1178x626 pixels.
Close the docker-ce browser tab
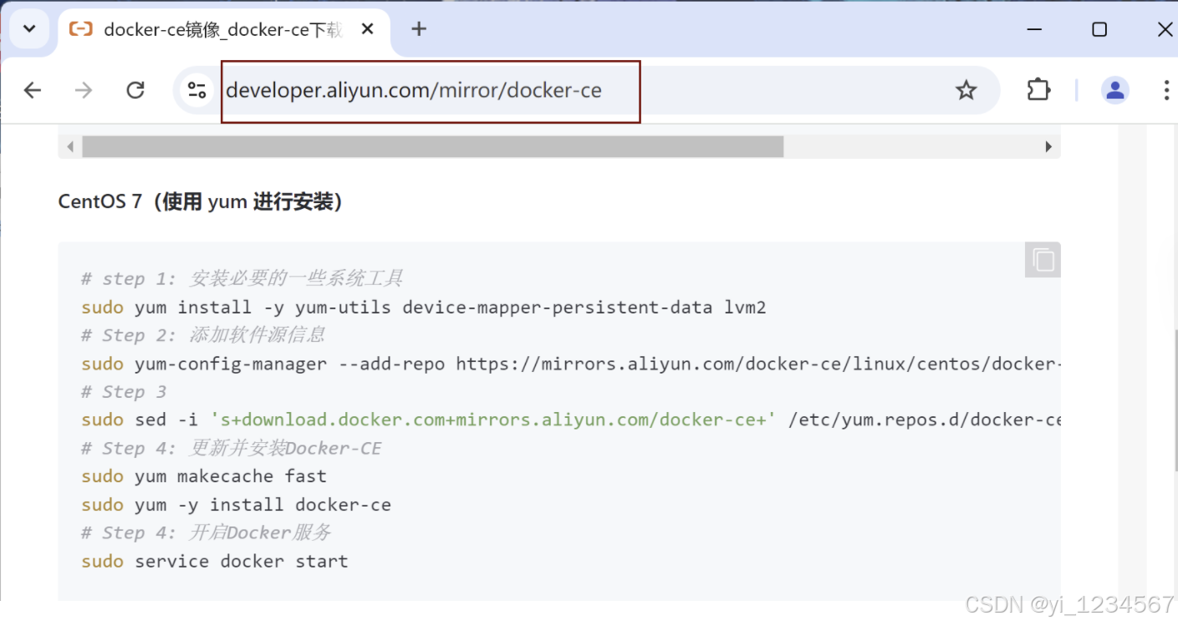pos(367,29)
